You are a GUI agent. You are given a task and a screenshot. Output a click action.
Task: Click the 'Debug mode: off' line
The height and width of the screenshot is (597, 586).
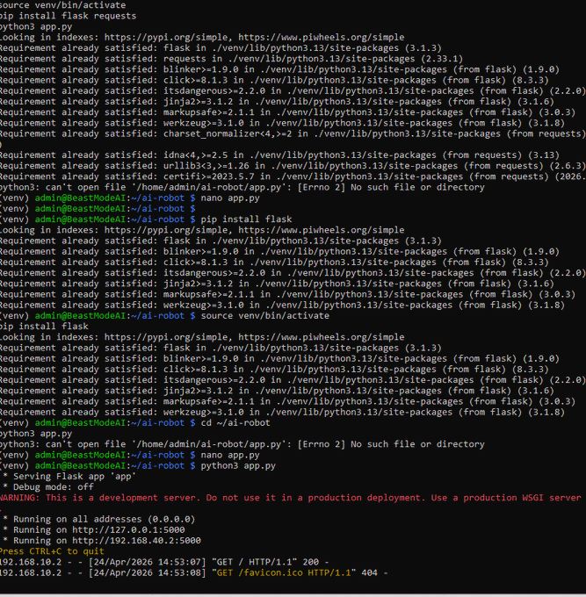point(48,487)
